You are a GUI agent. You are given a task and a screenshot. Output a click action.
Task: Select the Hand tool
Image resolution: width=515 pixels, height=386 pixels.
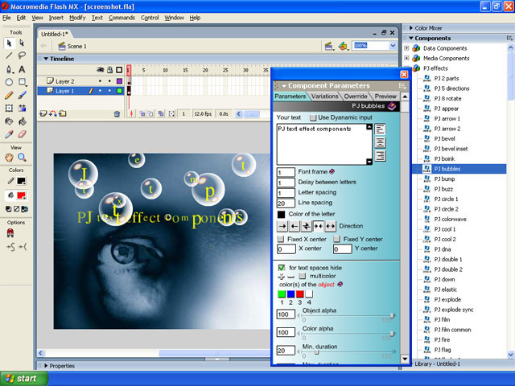coord(9,158)
